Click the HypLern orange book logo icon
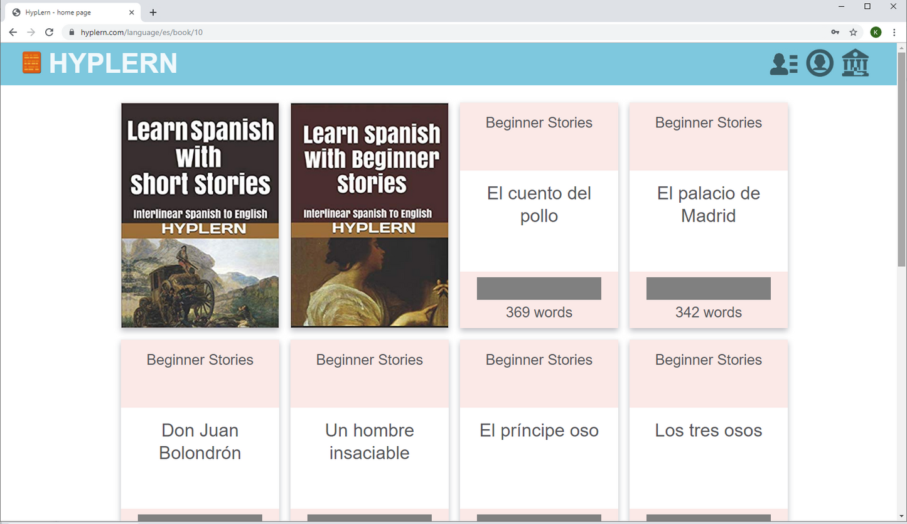 [31, 63]
